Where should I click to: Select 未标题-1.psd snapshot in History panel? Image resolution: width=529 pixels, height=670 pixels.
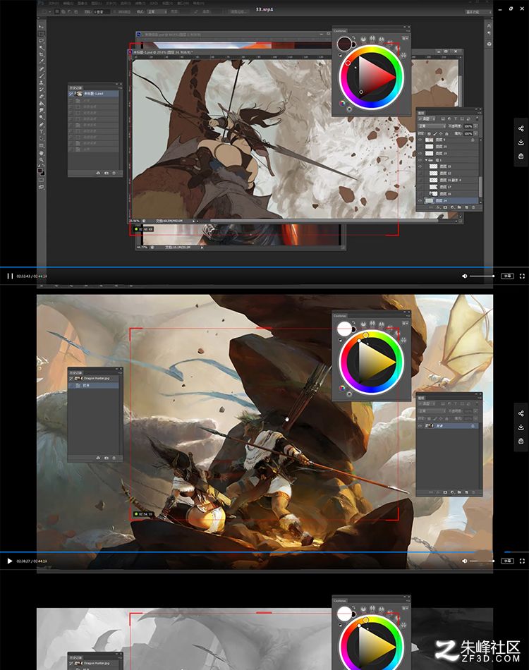tap(94, 93)
